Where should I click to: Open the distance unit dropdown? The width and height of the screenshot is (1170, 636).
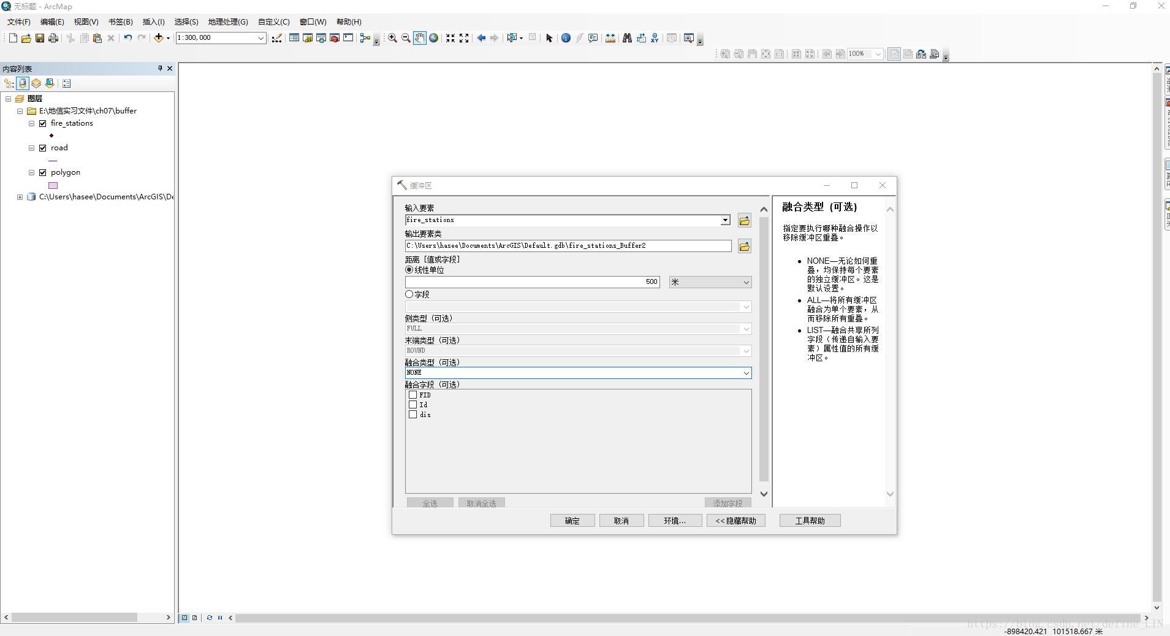pos(746,282)
